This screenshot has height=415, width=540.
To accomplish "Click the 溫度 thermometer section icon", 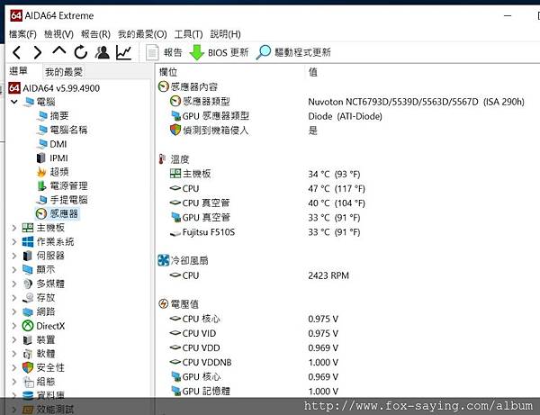I will (162, 159).
